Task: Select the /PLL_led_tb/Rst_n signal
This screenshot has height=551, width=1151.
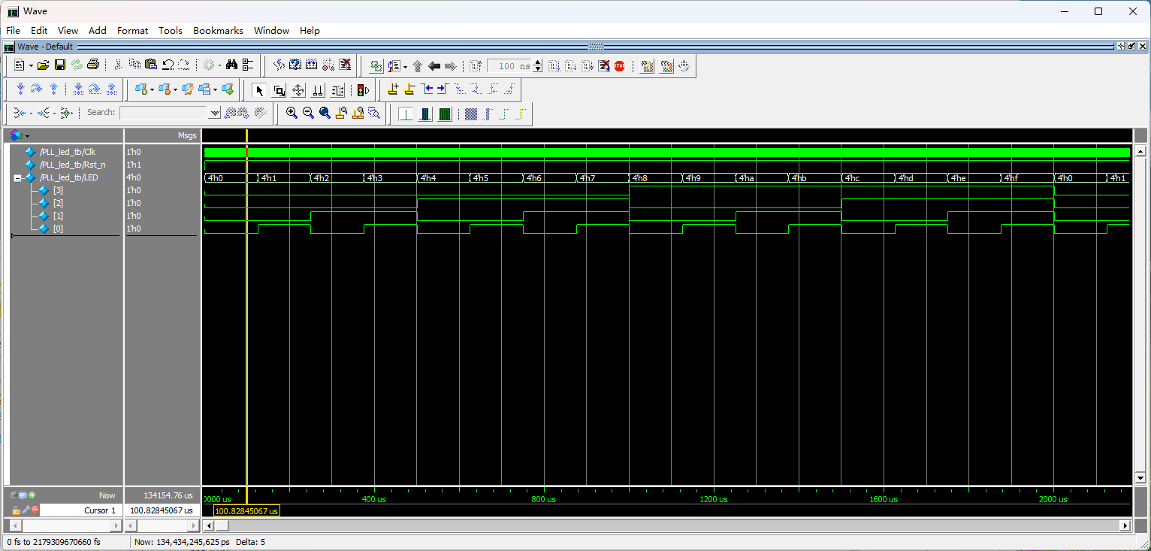Action: click(72, 165)
